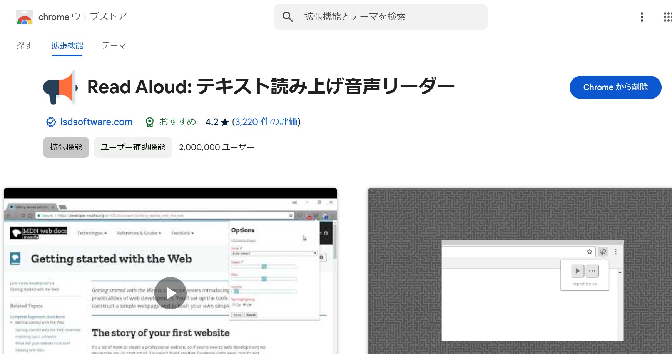Click the Read Aloud extension title heading

[271, 87]
